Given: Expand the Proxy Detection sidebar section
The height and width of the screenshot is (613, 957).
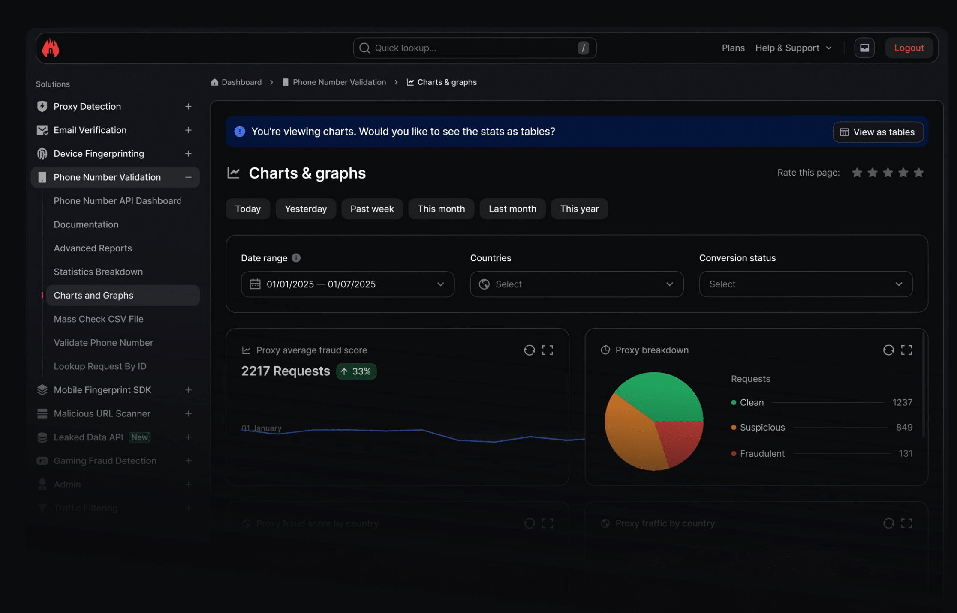Looking at the screenshot, I should [188, 106].
